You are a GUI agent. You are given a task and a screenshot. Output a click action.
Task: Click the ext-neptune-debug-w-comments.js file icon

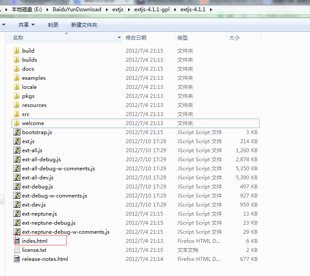(17, 232)
